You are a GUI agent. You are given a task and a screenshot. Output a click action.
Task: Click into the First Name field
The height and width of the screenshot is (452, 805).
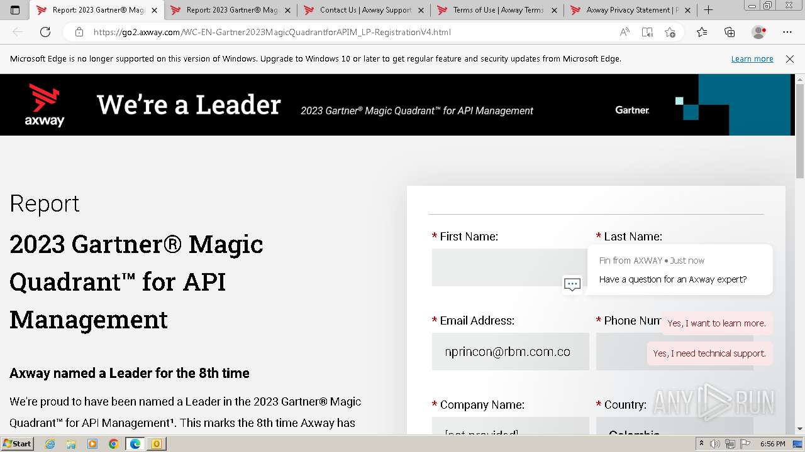click(x=509, y=267)
